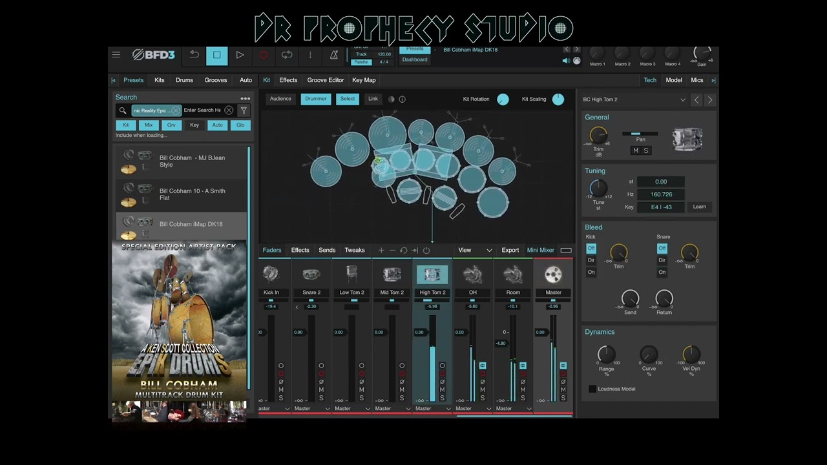Toggle the Grv include-when-loading option
The width and height of the screenshot is (827, 465).
point(171,125)
